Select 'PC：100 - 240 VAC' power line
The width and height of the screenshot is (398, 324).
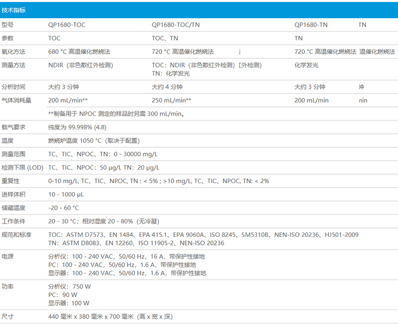[x=122, y=265]
